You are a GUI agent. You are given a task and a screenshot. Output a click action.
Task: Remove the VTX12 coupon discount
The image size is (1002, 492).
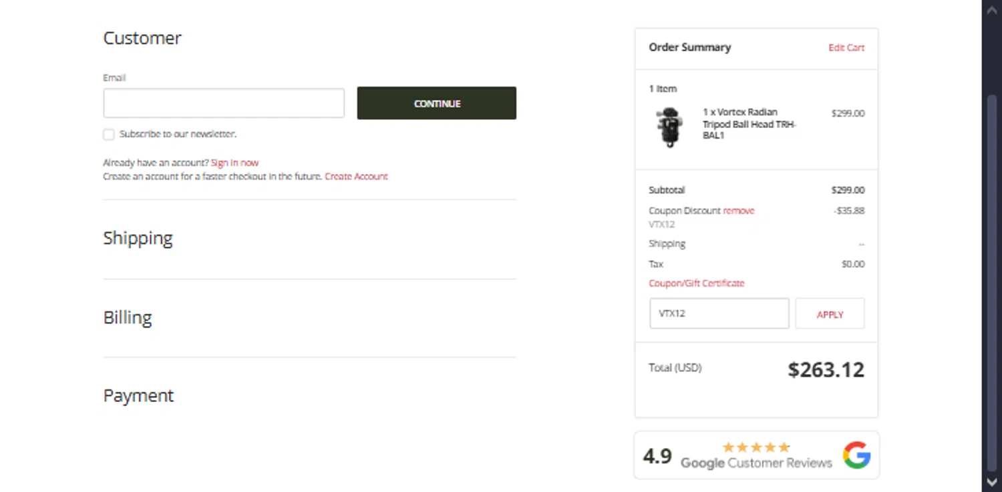pos(738,211)
